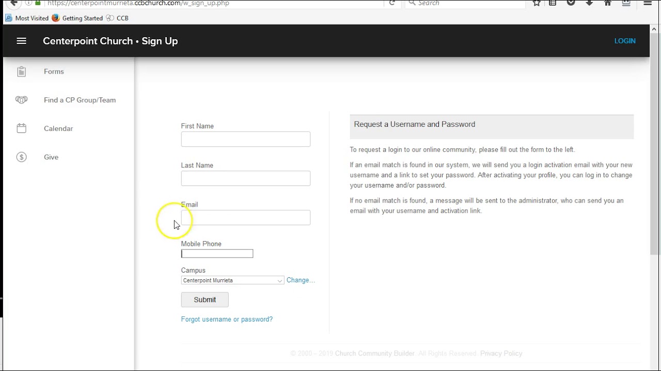Focus the Last Name field
This screenshot has width=661, height=371.
tap(245, 178)
